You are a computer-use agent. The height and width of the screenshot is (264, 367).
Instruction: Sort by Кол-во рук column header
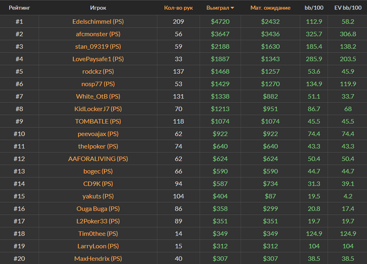(178, 8)
